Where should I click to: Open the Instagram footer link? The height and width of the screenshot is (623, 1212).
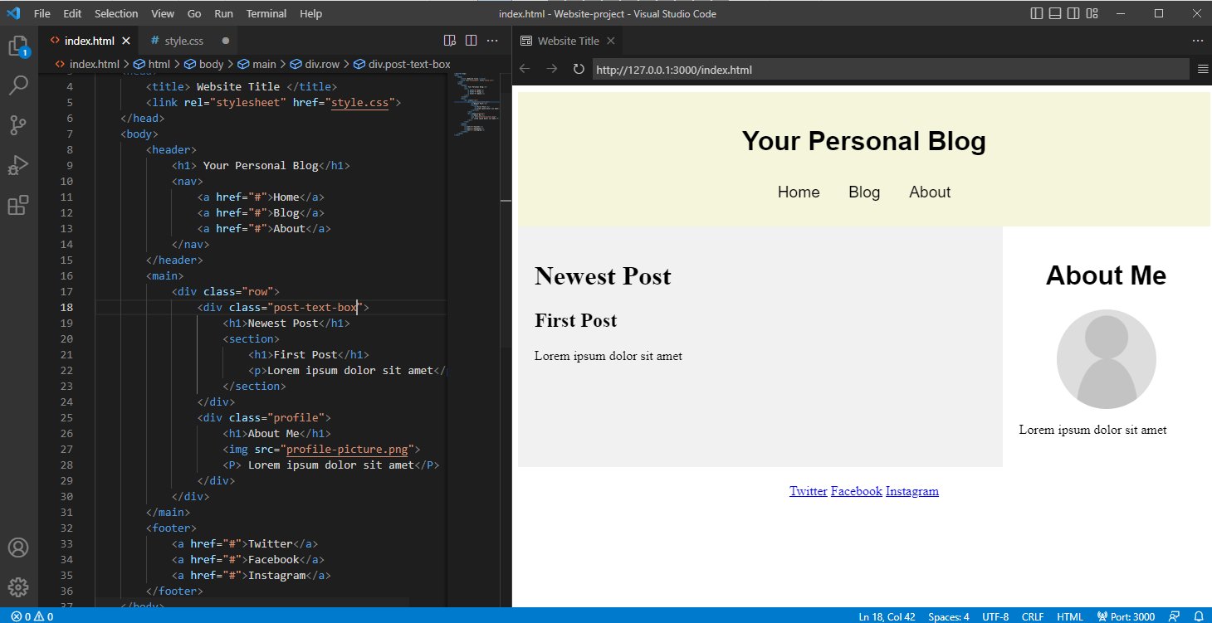(911, 490)
